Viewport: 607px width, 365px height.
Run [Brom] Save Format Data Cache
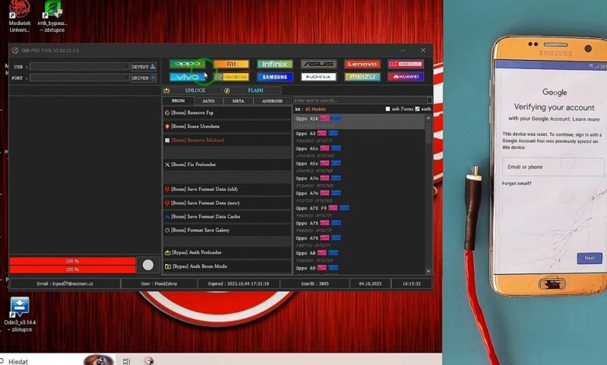(x=227, y=217)
